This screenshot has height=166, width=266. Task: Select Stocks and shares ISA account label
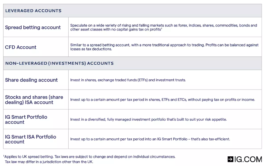34,99
